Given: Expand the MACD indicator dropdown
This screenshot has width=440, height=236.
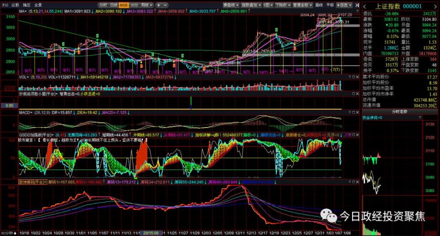Looking at the screenshot, I should tap(26, 113).
